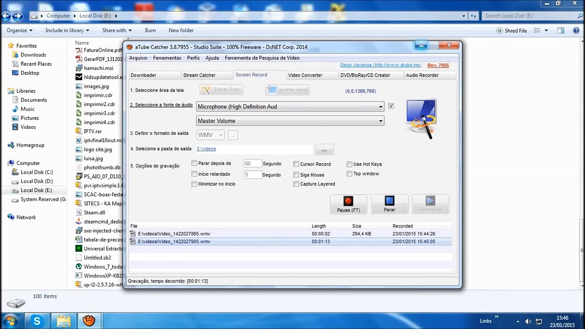
Task: Open the Master Volume dropdown
Action: (x=290, y=121)
